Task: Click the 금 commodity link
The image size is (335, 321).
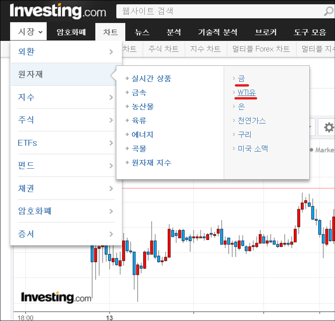Action: click(x=241, y=78)
